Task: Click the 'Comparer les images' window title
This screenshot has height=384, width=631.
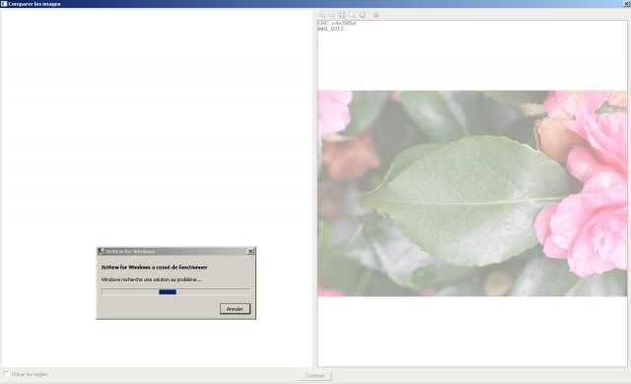Action: [35, 4]
